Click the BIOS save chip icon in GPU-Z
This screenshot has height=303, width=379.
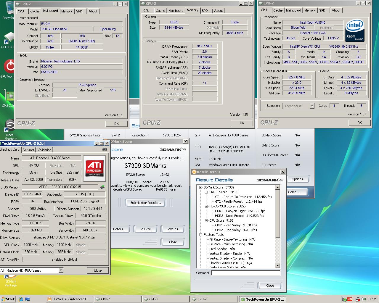pyautogui.click(x=102, y=187)
